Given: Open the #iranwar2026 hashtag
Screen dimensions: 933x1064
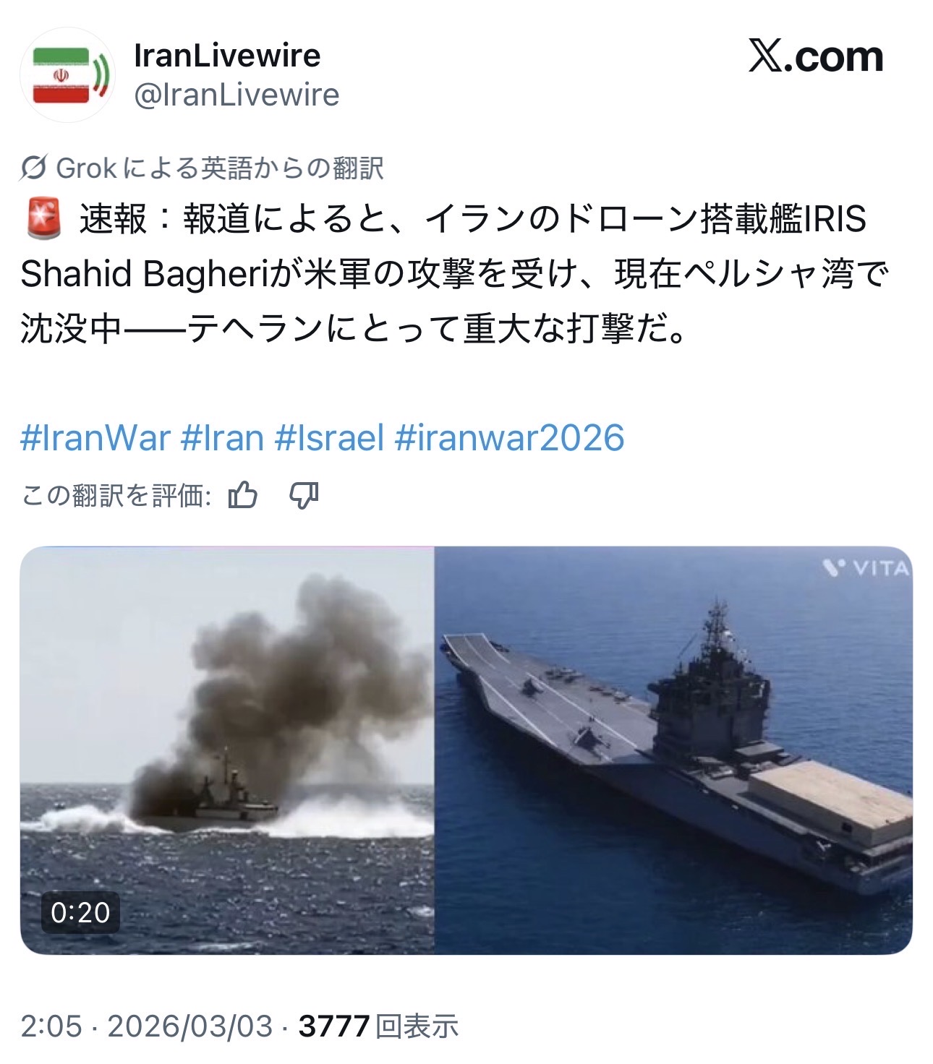Looking at the screenshot, I should coord(509,438).
